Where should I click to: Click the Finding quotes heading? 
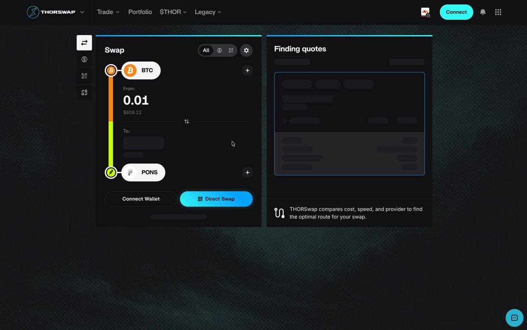[x=300, y=49]
